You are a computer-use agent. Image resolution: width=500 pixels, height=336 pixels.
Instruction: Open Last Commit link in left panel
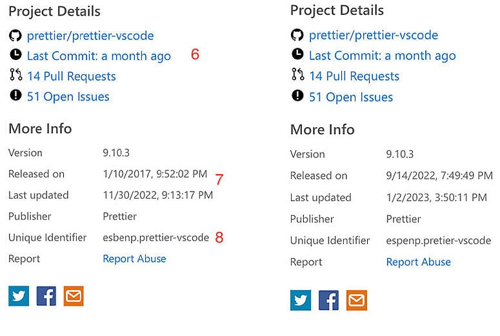[99, 56]
